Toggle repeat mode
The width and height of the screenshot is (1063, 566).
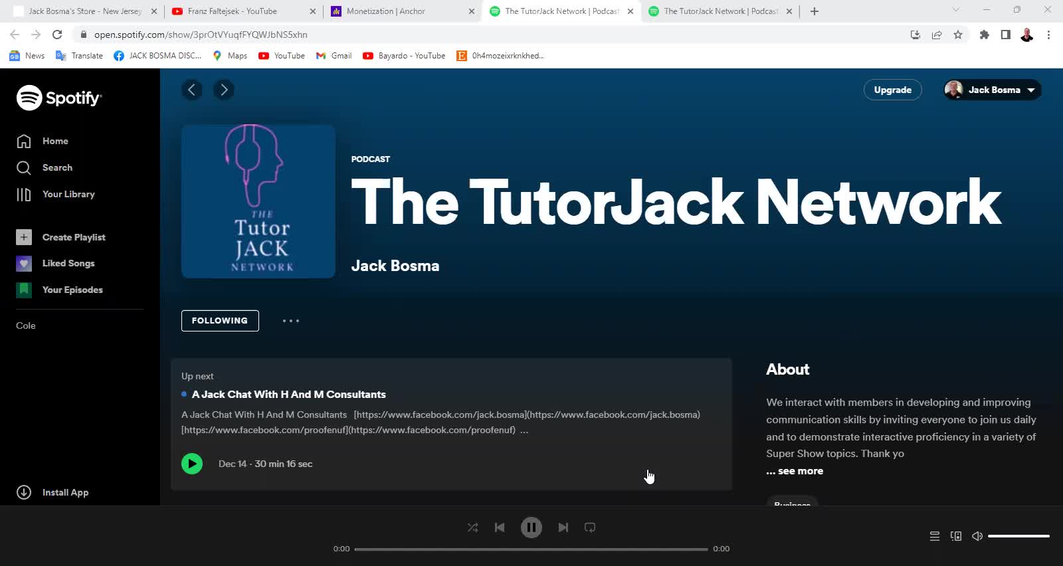click(x=590, y=527)
